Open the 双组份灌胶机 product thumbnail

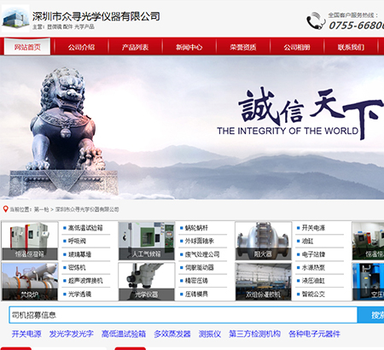click(263, 282)
